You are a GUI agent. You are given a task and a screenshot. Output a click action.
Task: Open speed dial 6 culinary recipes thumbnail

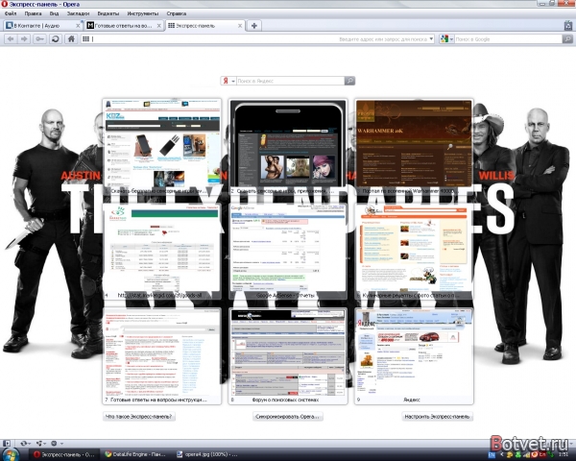[414, 252]
